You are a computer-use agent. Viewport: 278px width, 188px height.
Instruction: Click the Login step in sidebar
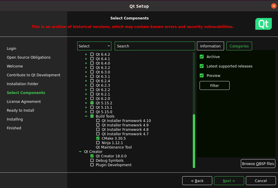tap(11, 49)
